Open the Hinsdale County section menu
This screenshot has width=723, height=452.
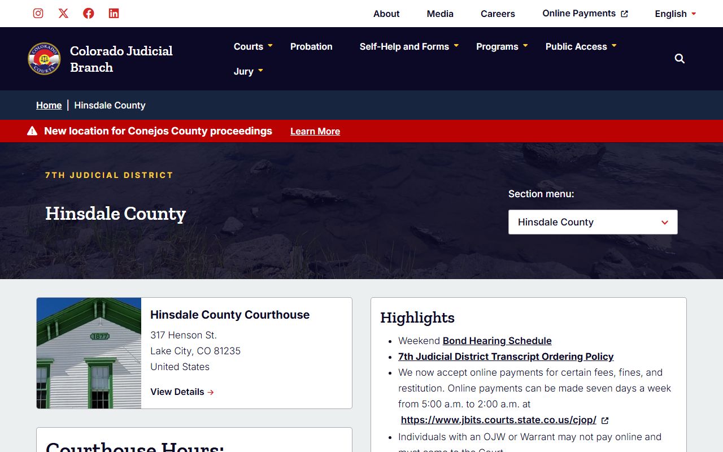click(x=593, y=222)
